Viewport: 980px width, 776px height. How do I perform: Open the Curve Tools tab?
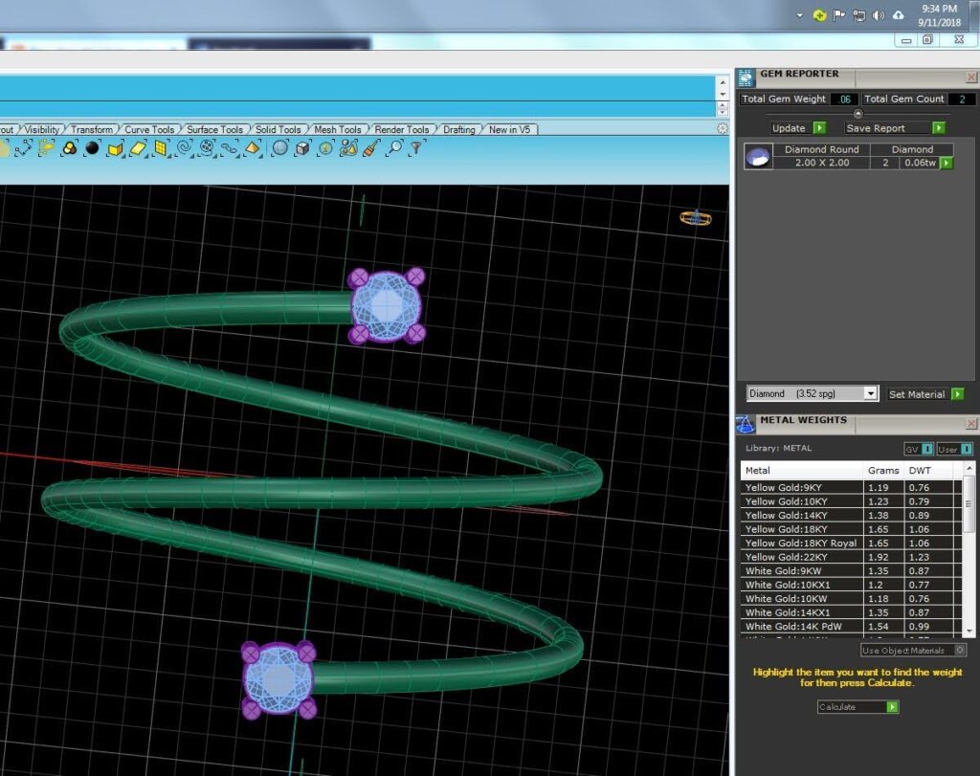click(x=149, y=129)
